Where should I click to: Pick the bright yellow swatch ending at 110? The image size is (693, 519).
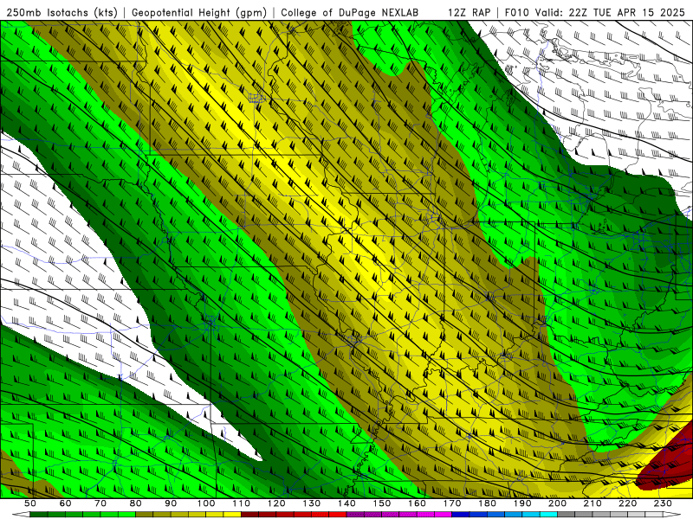pos(232,515)
